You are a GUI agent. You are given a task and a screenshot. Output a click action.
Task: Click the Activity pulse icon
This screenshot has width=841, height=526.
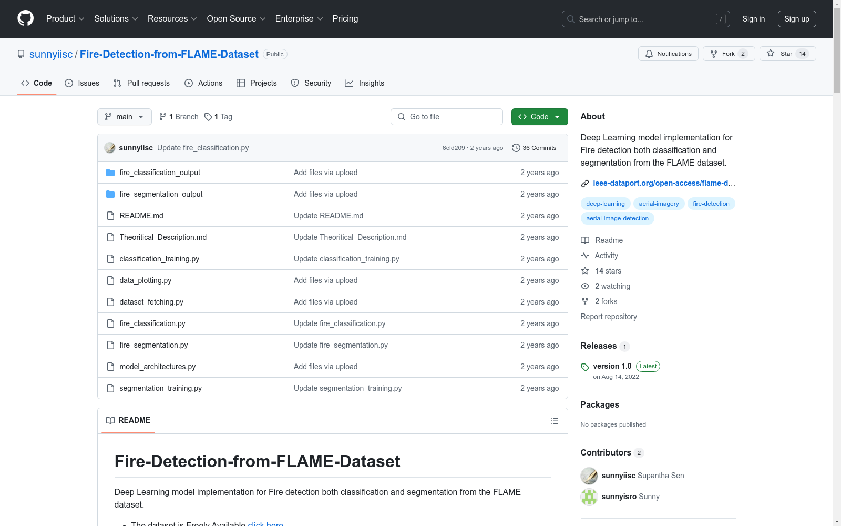tap(585, 256)
